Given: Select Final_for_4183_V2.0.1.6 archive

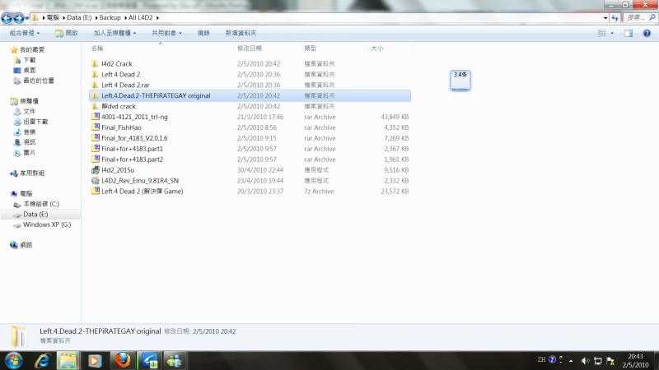Looking at the screenshot, I should click(134, 138).
